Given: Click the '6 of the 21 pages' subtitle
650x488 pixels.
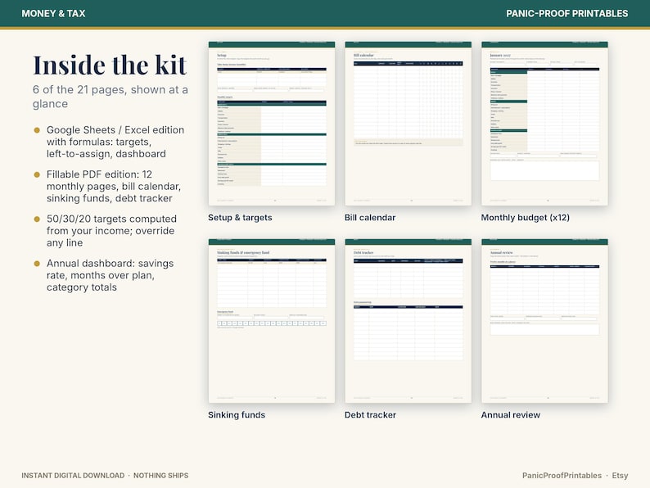Looking at the screenshot, I should point(111,97).
